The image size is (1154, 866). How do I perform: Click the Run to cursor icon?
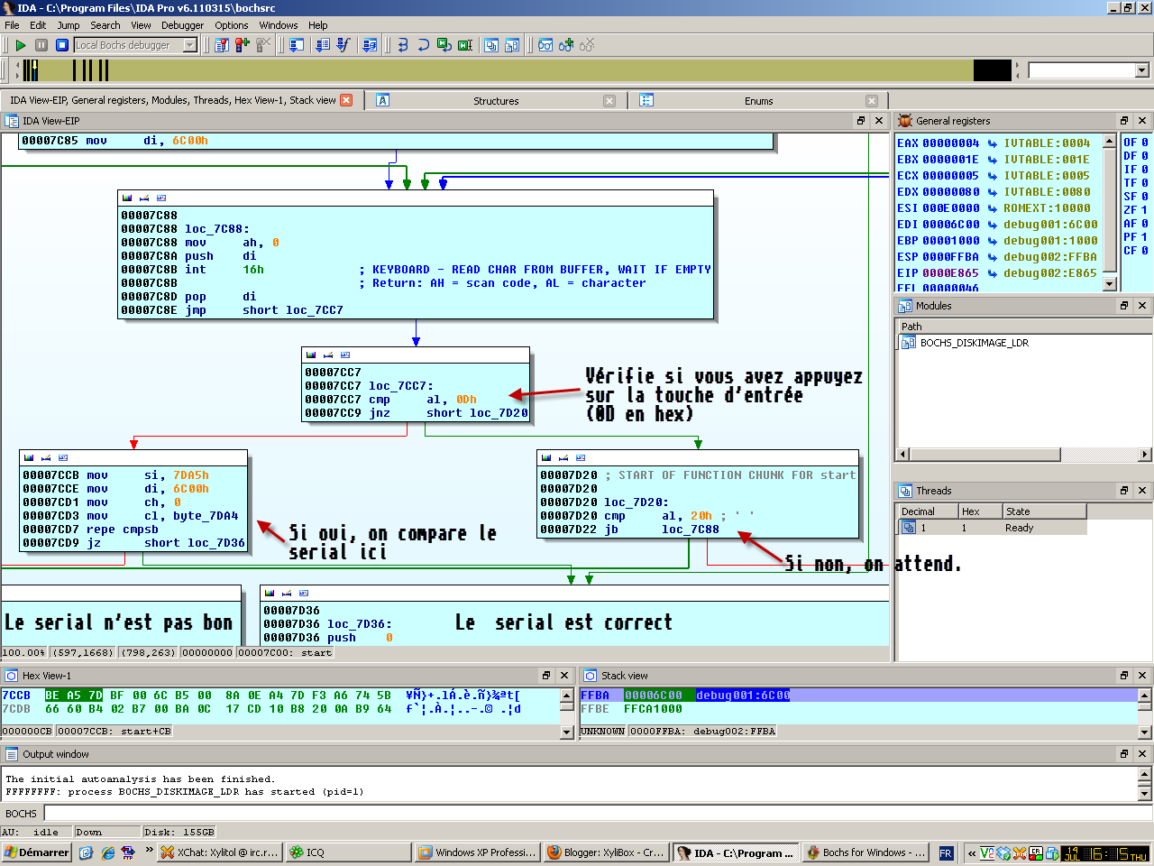(465, 45)
